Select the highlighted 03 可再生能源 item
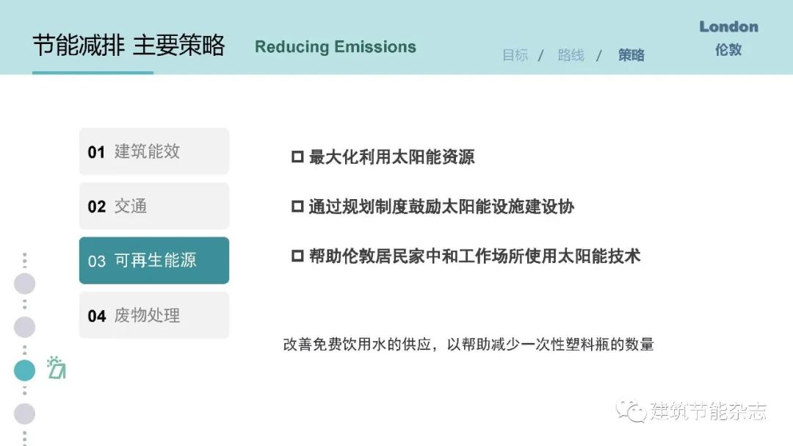This screenshot has height=446, width=793. tap(154, 261)
